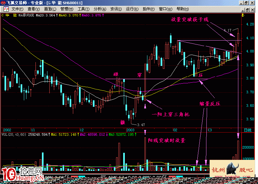This screenshot has height=184, width=258.
Task: Click the 02 month label on time axis
Action: pyautogui.click(x=175, y=130)
